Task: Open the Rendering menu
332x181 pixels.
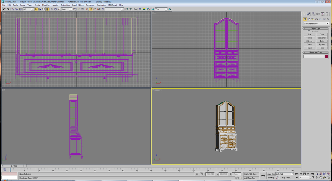Action: click(x=90, y=5)
